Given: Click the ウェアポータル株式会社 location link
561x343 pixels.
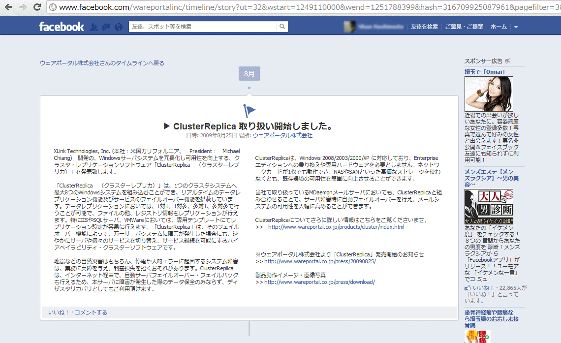Looking at the screenshot, I should point(282,135).
